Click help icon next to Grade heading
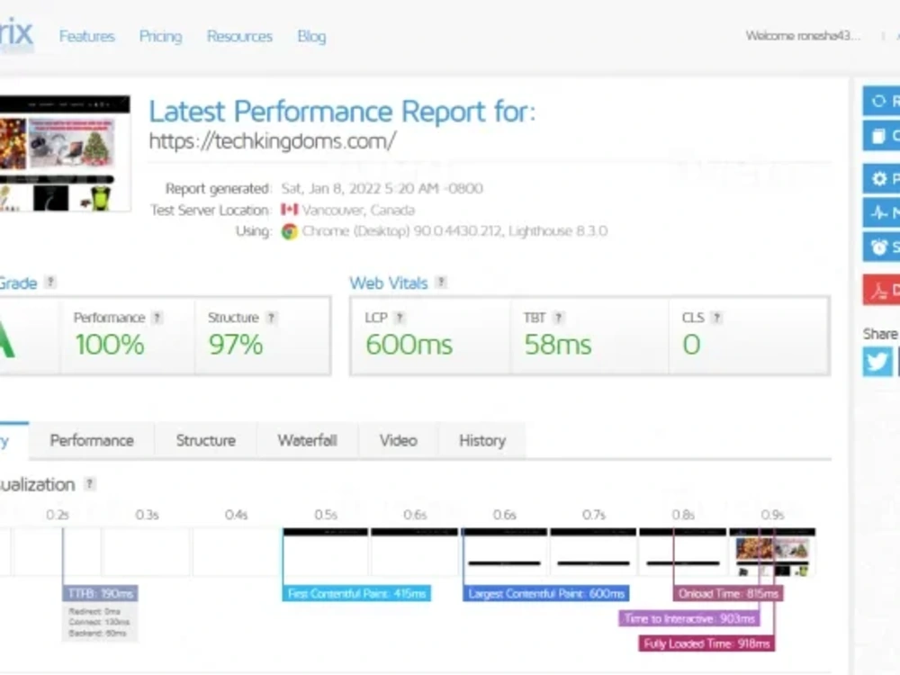The height and width of the screenshot is (675, 900). tap(50, 282)
